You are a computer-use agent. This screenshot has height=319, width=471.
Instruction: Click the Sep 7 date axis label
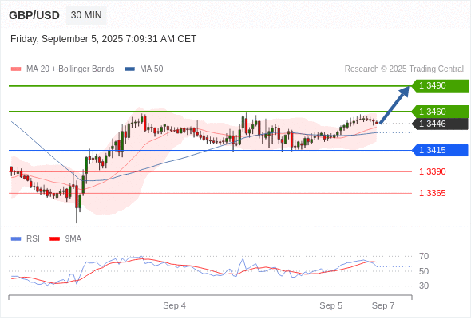pos(383,305)
